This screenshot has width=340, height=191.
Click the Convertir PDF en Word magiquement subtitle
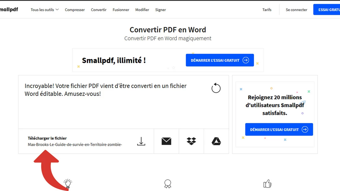point(168,38)
